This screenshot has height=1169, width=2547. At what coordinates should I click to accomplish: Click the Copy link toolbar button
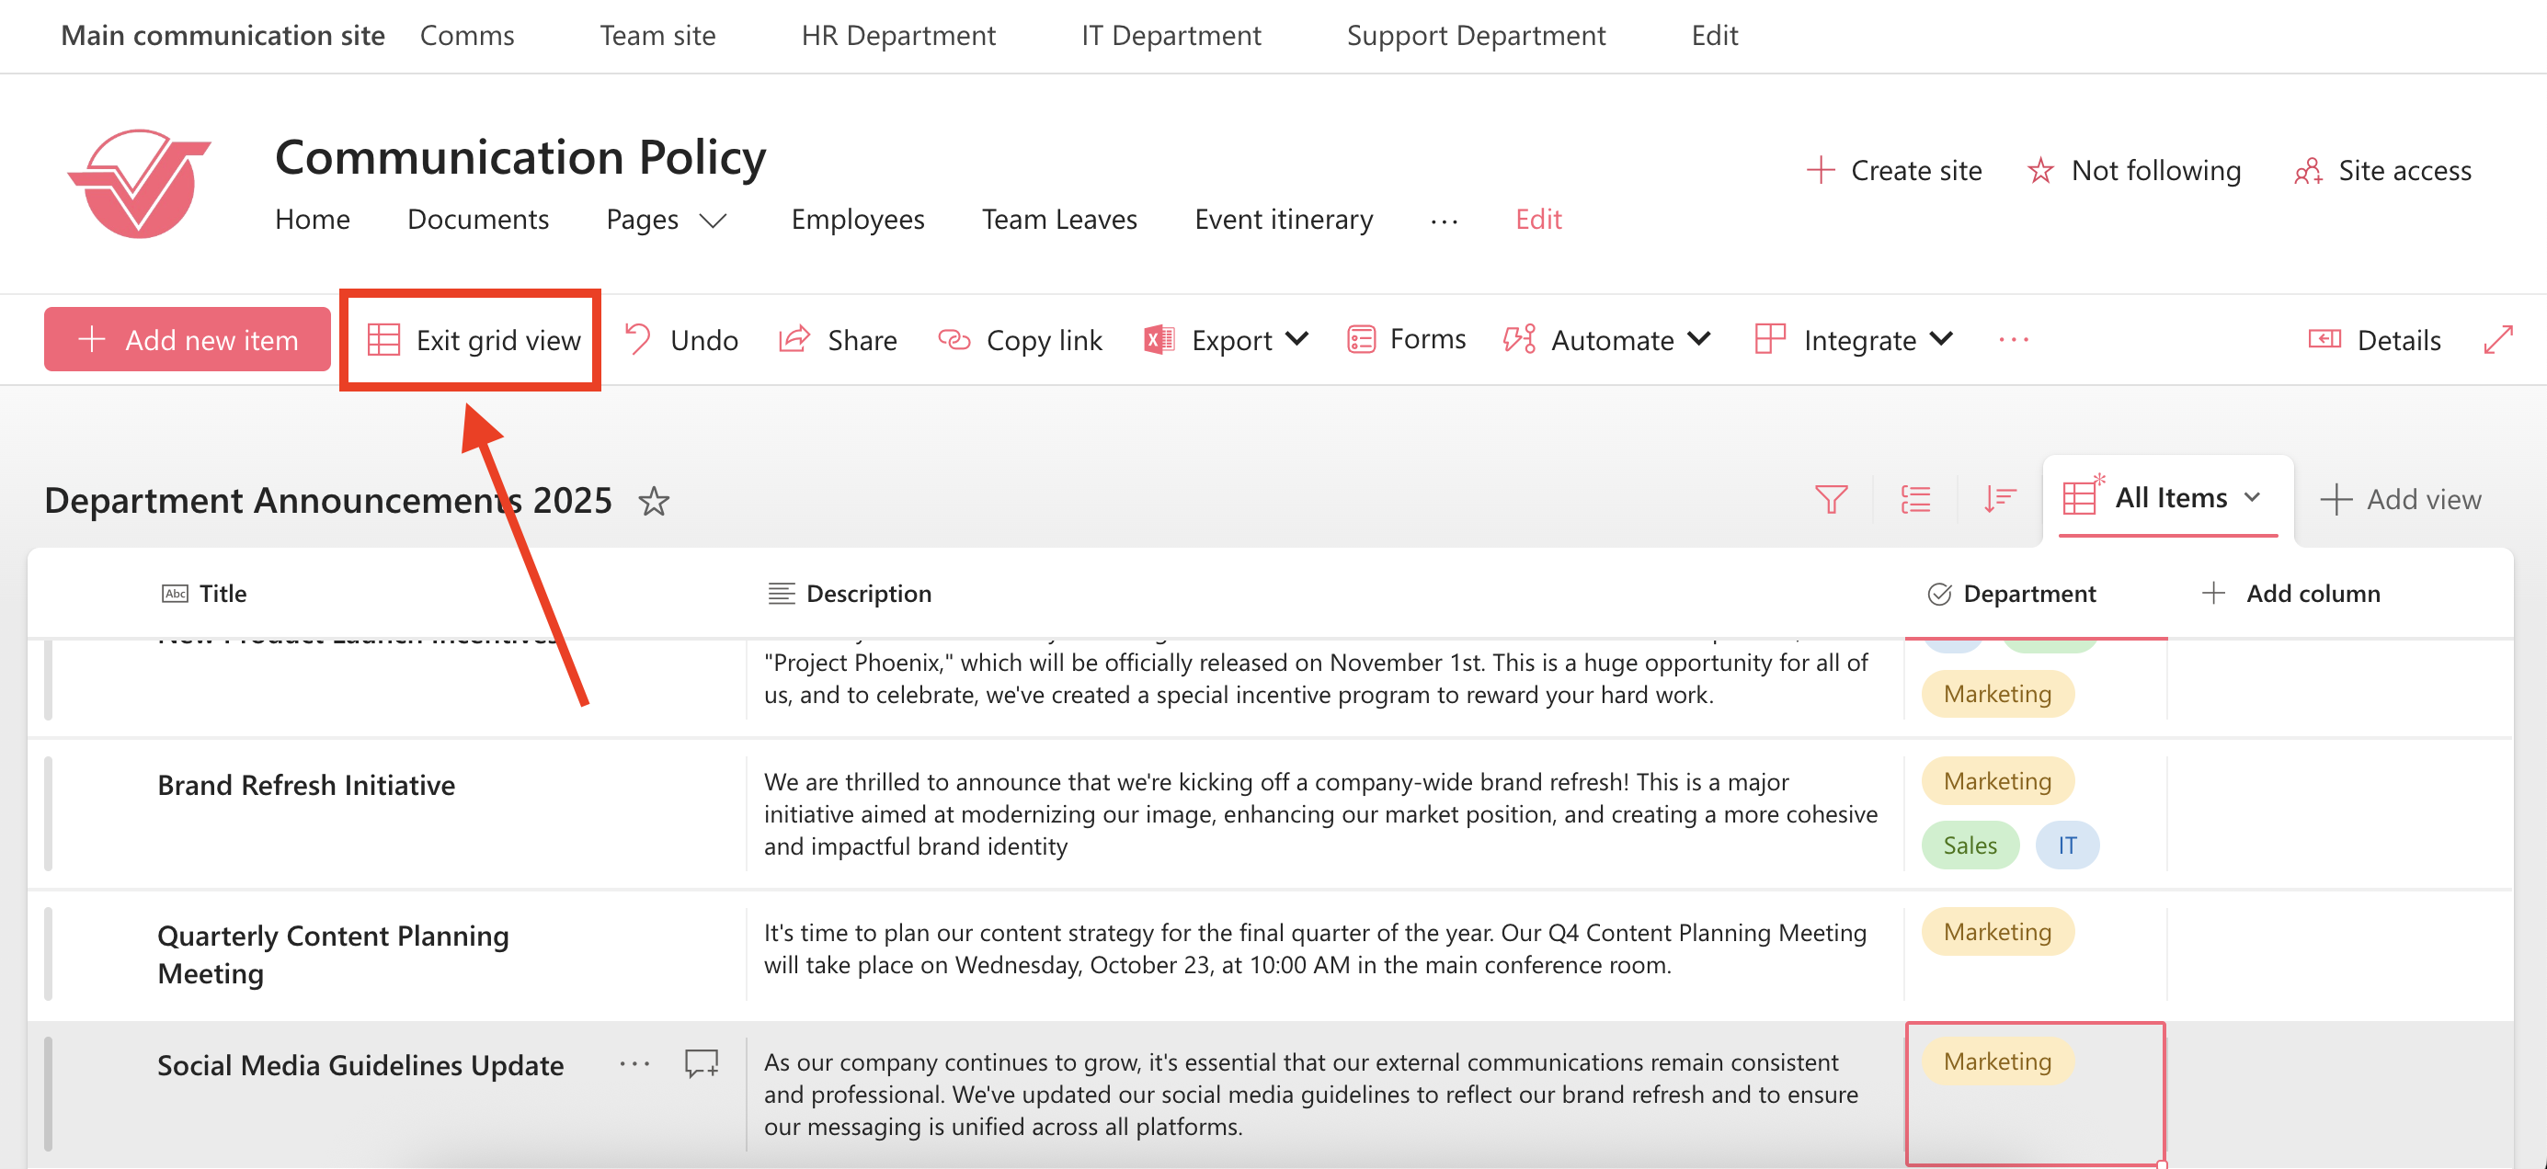pyautogui.click(x=1020, y=340)
